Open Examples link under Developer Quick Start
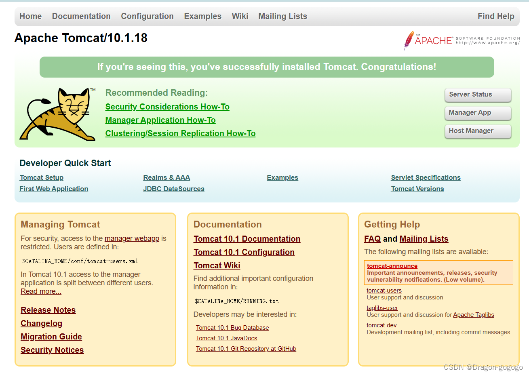 (282, 177)
